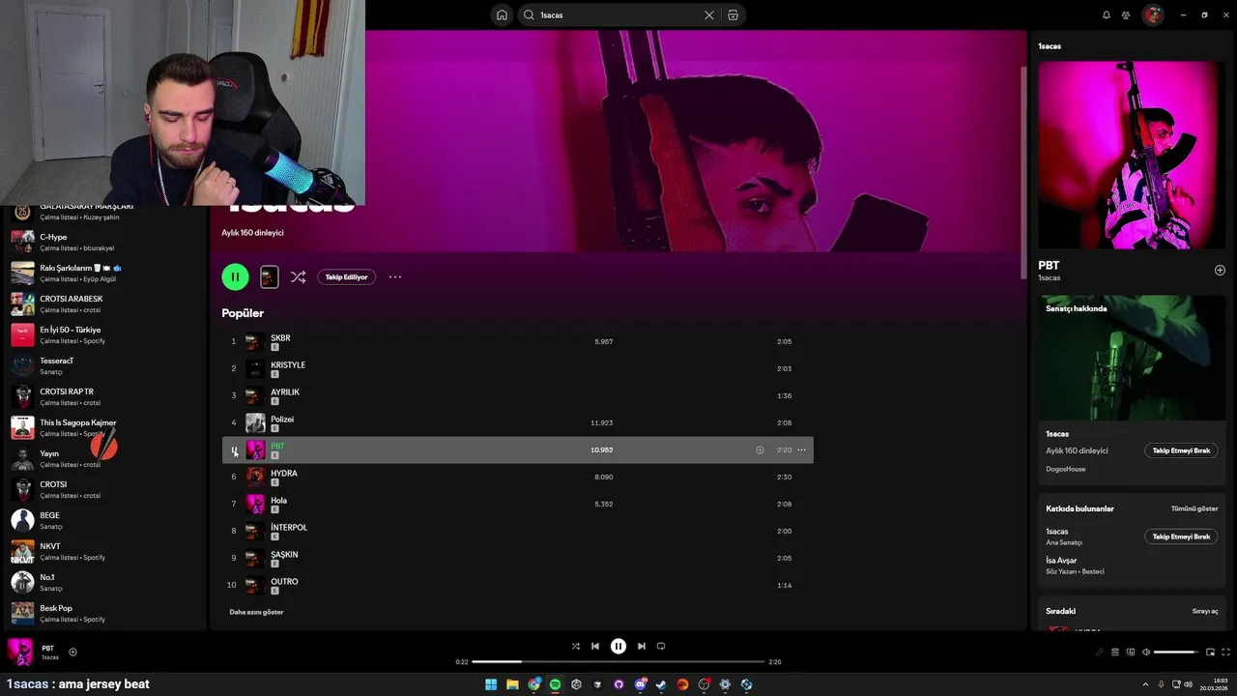Select the track Polizei
This screenshot has width=1237, height=696.
pyautogui.click(x=517, y=422)
